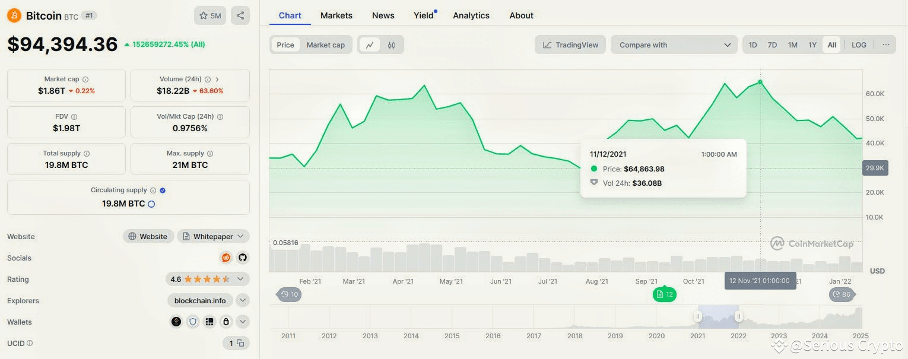Screen dimensions: 908x359
Task: Show Max. supply info icon
Action: click(x=210, y=154)
